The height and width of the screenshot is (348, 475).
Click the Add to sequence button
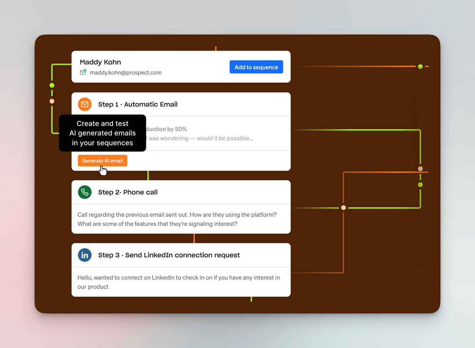click(256, 67)
